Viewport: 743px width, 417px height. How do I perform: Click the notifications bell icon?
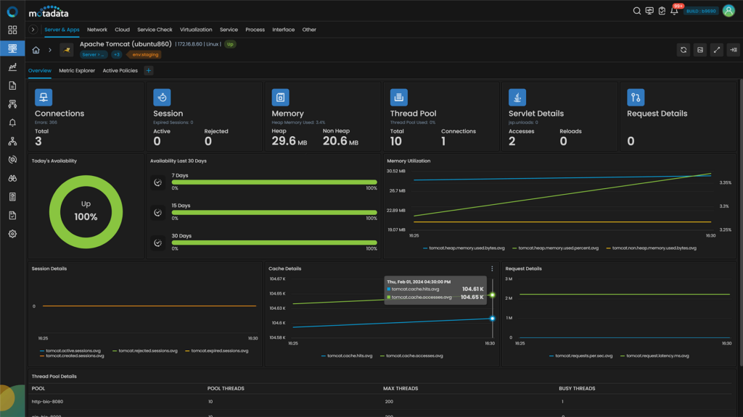tap(676, 11)
